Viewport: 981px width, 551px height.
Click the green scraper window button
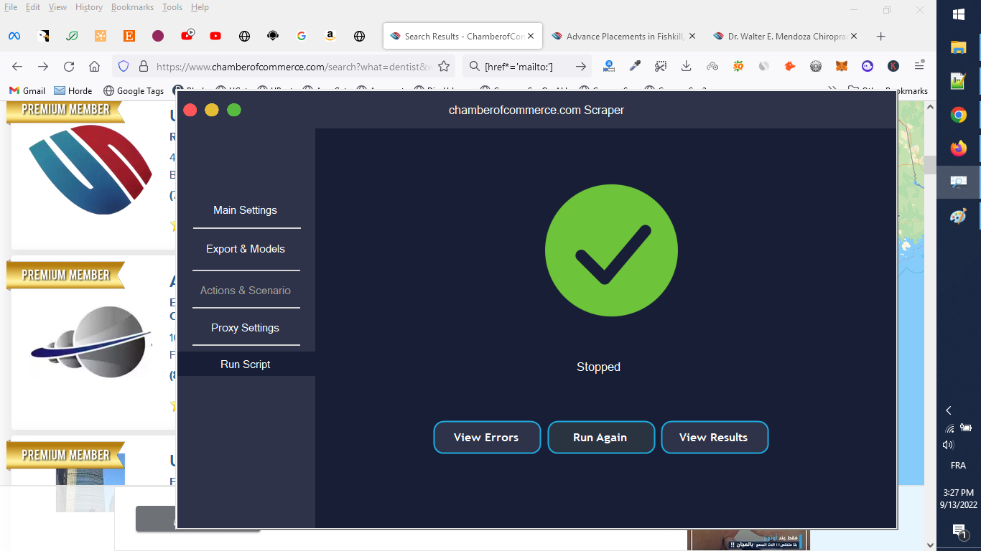point(234,110)
